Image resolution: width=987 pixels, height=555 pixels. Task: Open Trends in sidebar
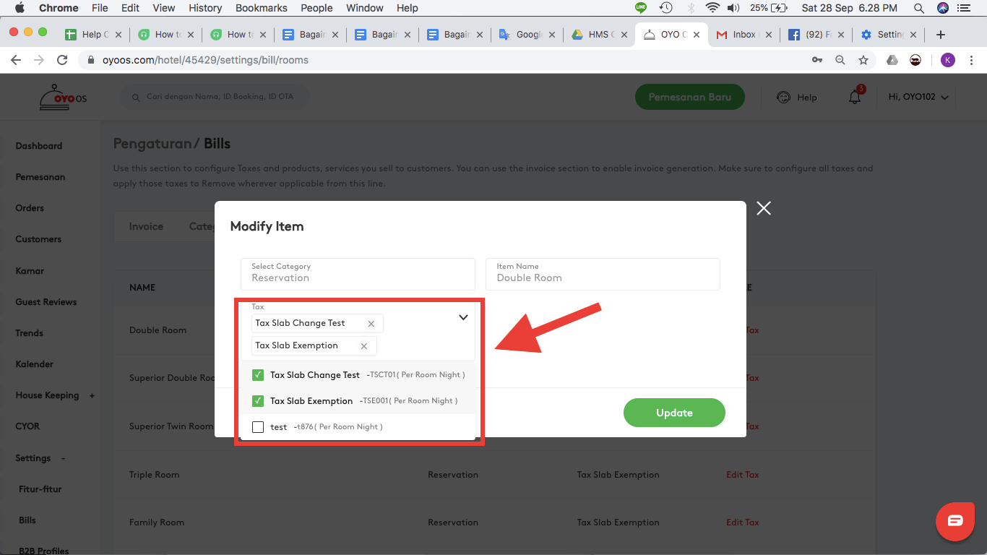click(30, 333)
